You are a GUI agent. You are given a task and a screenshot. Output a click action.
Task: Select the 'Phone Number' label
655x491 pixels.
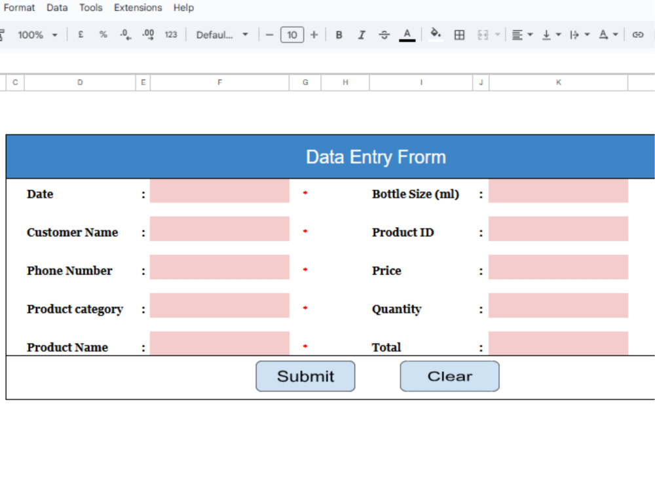click(x=69, y=270)
